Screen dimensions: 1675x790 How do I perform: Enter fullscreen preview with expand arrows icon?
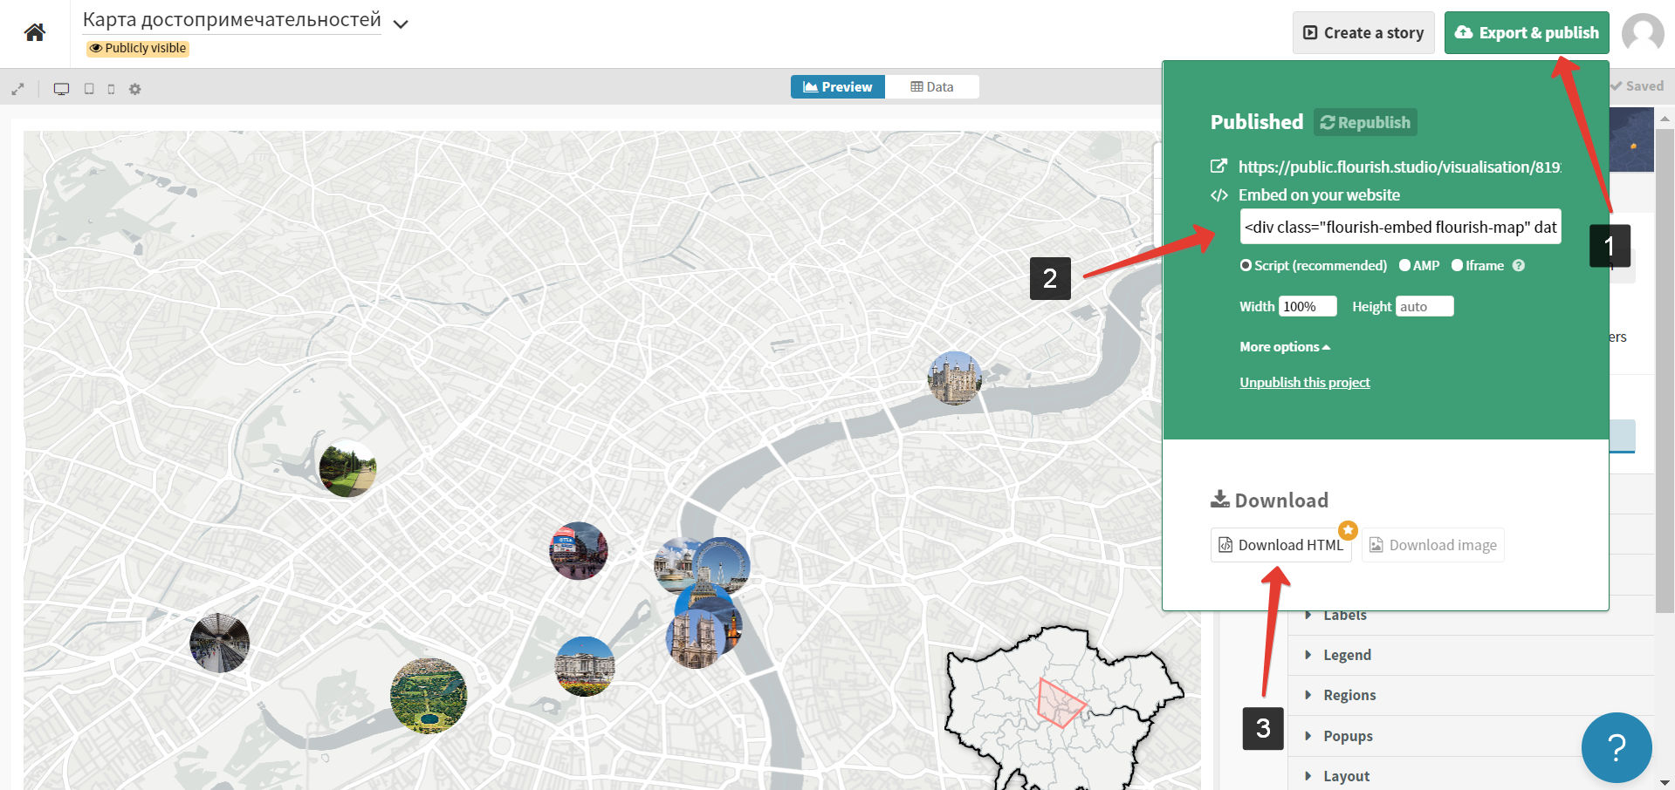tap(17, 89)
